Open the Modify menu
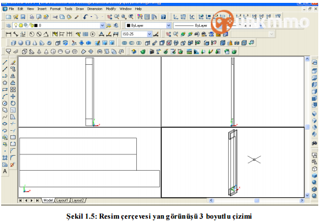 (x=111, y=9)
